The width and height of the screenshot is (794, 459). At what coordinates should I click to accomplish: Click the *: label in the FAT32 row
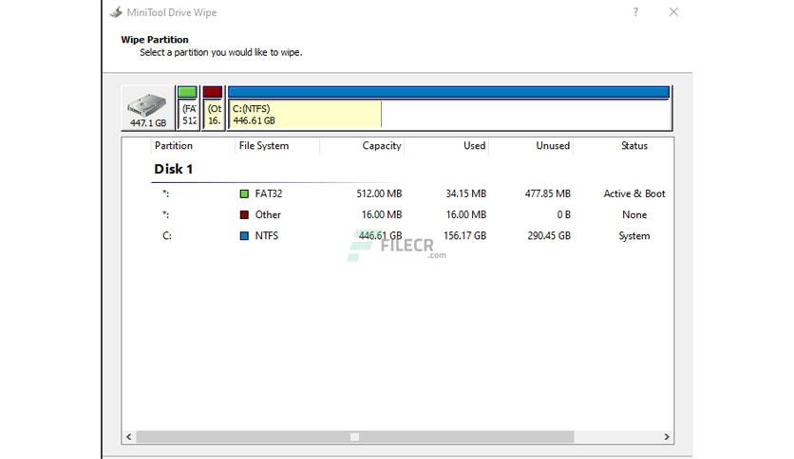tap(165, 193)
